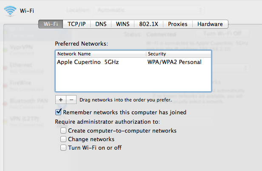The image size is (262, 171).
Task: Select the Wi-Fi tab
Action: tap(51, 24)
